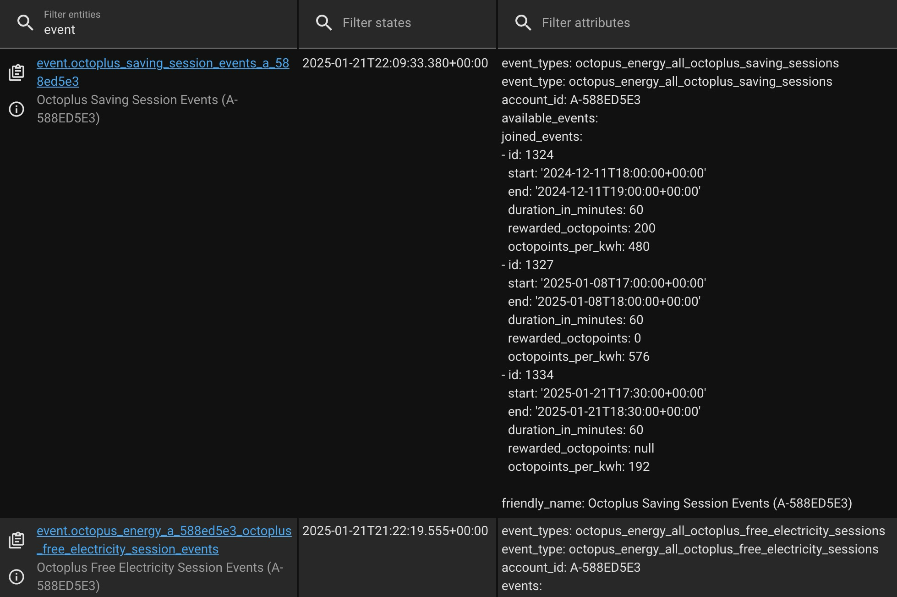The image size is (897, 597).
Task: Click the 'joined_events:' attribute line
Action: pos(542,137)
